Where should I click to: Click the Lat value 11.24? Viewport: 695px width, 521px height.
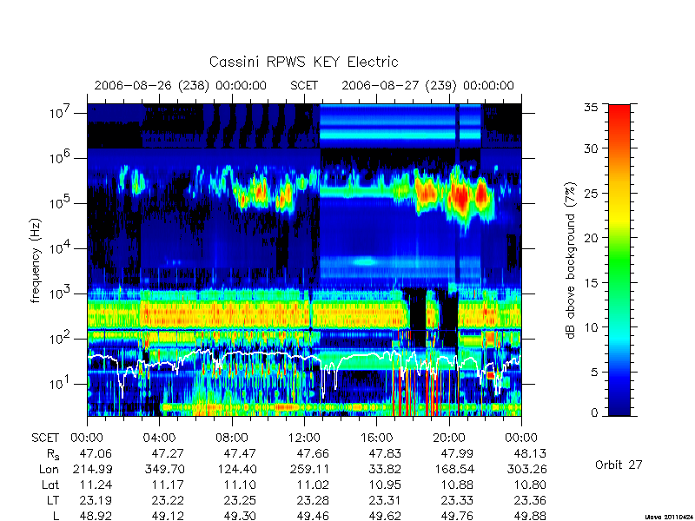[96, 485]
